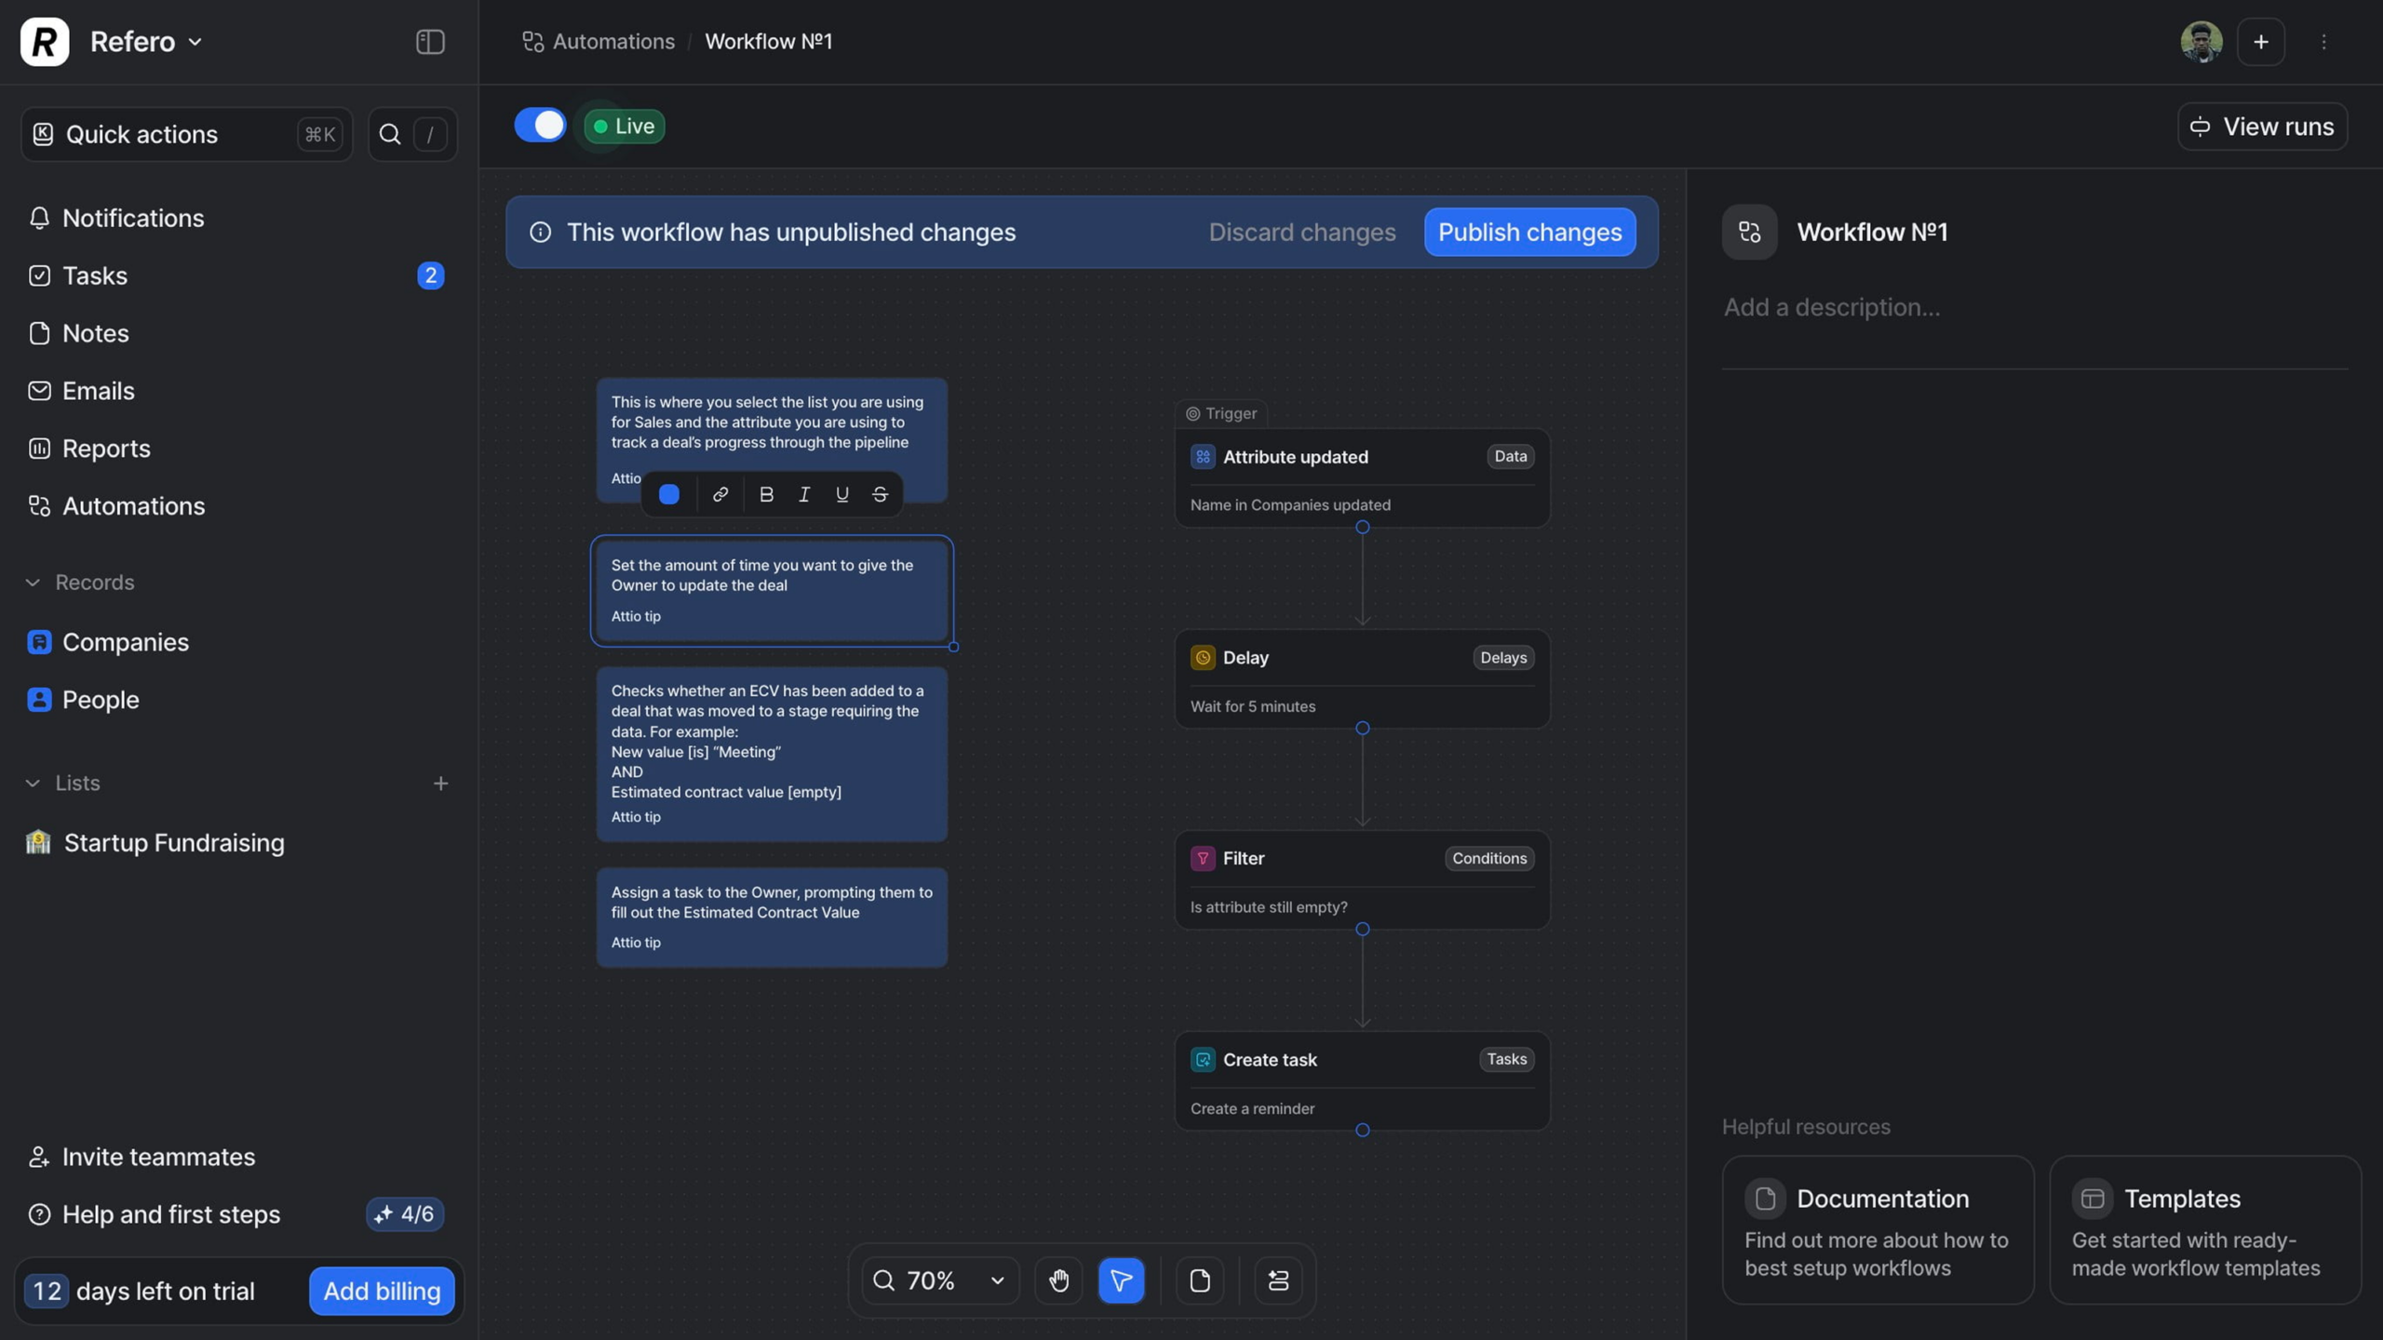Click the search magnifier icon
Viewport: 2383px width, 1340px height.
coord(390,134)
